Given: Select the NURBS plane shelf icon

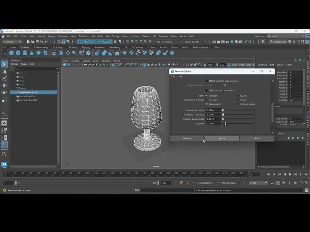Looking at the screenshot, I should [x=39, y=53].
